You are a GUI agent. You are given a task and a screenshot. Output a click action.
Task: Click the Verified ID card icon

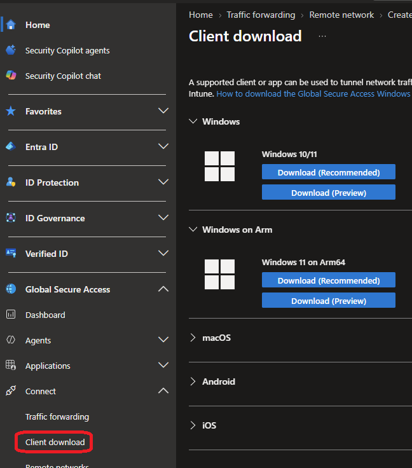click(11, 253)
